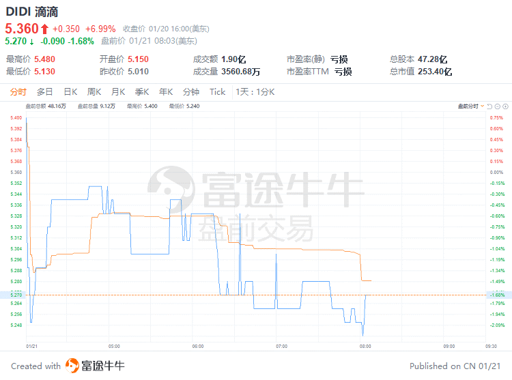Click the 06:00 time axis label

(x=198, y=346)
